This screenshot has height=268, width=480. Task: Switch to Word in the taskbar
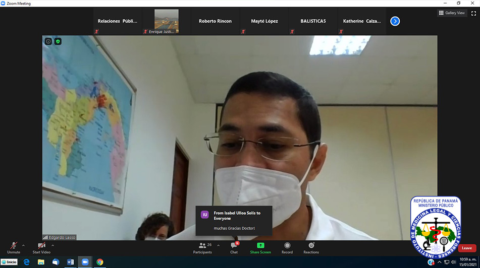tap(70, 262)
